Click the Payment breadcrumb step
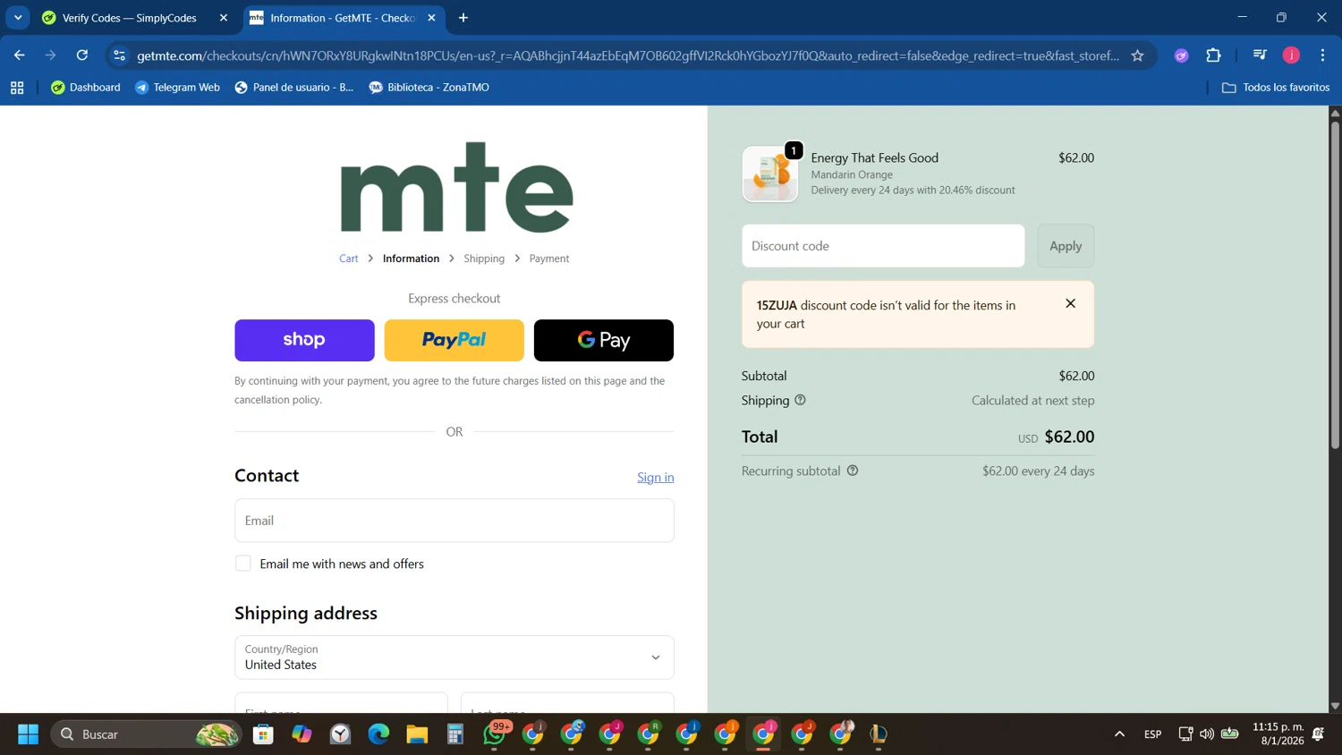The height and width of the screenshot is (755, 1342). (549, 259)
